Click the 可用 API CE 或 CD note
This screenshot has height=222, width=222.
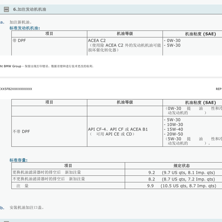[x=112, y=134]
